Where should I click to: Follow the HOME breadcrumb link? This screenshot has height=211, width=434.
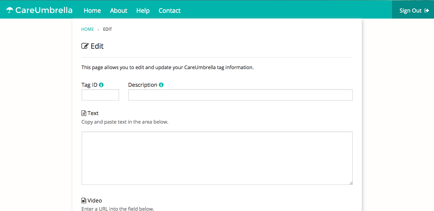coord(87,29)
